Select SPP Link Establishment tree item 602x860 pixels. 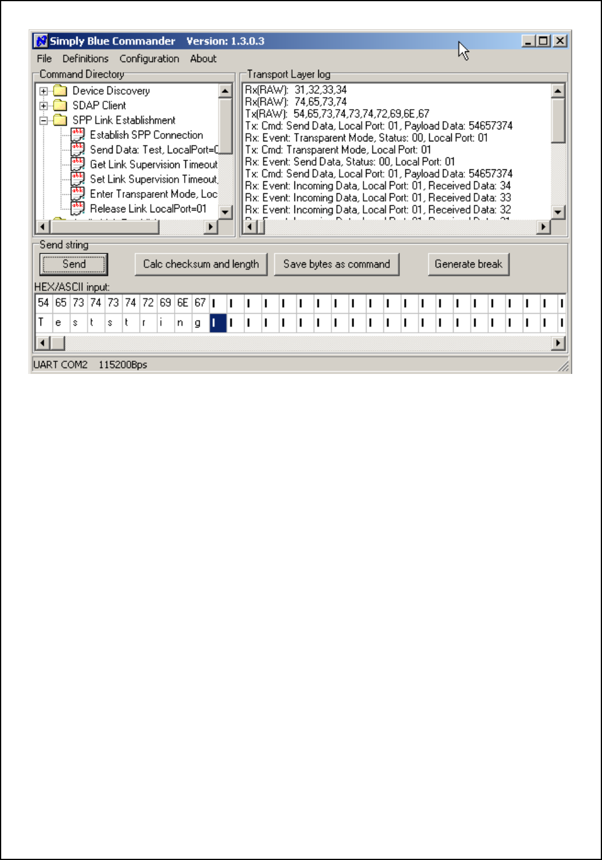(x=124, y=120)
